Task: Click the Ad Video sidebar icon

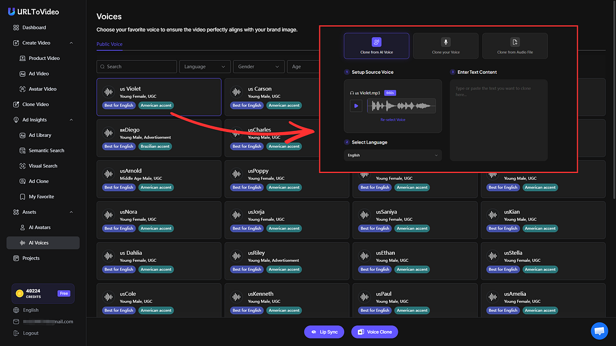Action: [23, 74]
